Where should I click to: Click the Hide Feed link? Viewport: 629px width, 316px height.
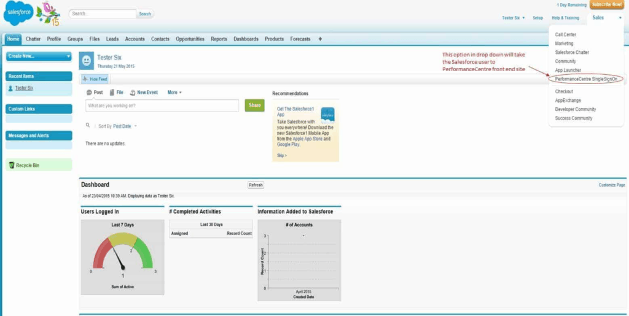pyautogui.click(x=98, y=79)
